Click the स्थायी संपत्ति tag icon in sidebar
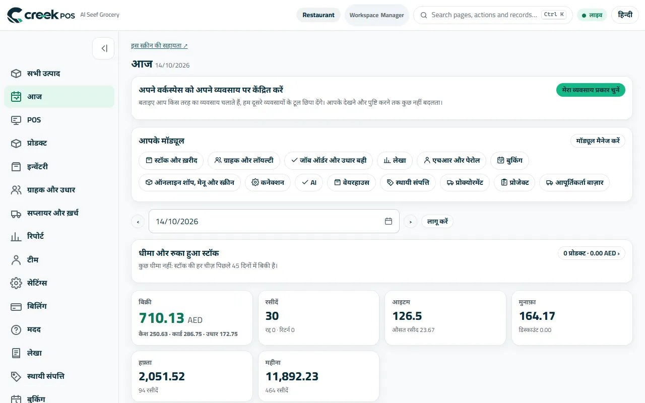 click(x=16, y=376)
